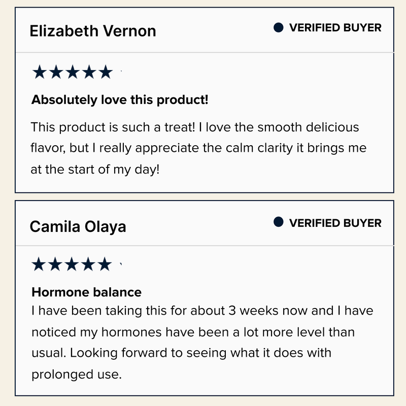Click the first star in Elizabeth's rating
This screenshot has width=406, height=406.
40,72
